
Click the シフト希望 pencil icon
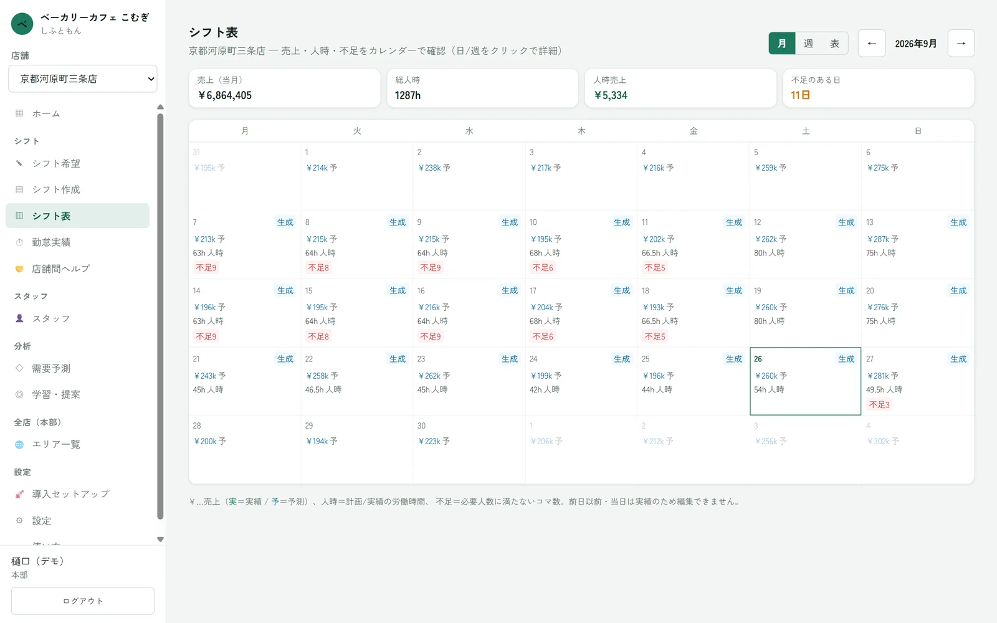(x=19, y=163)
